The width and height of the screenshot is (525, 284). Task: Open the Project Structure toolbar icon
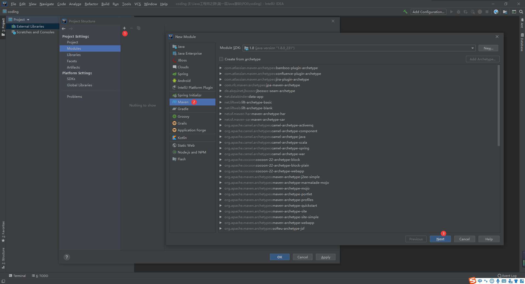pos(505,12)
